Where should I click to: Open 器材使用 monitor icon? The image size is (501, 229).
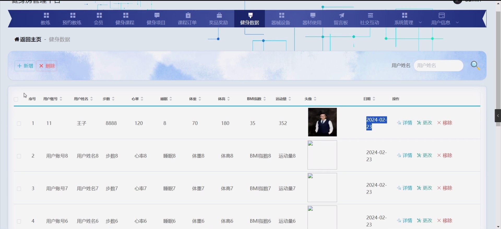click(x=312, y=15)
